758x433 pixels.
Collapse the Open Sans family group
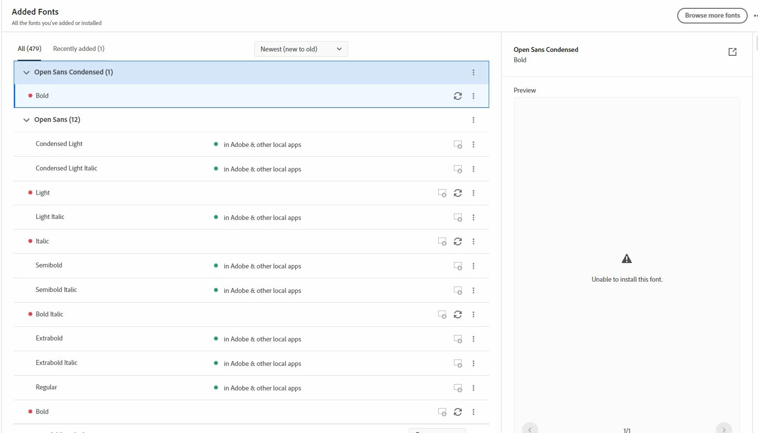click(26, 120)
